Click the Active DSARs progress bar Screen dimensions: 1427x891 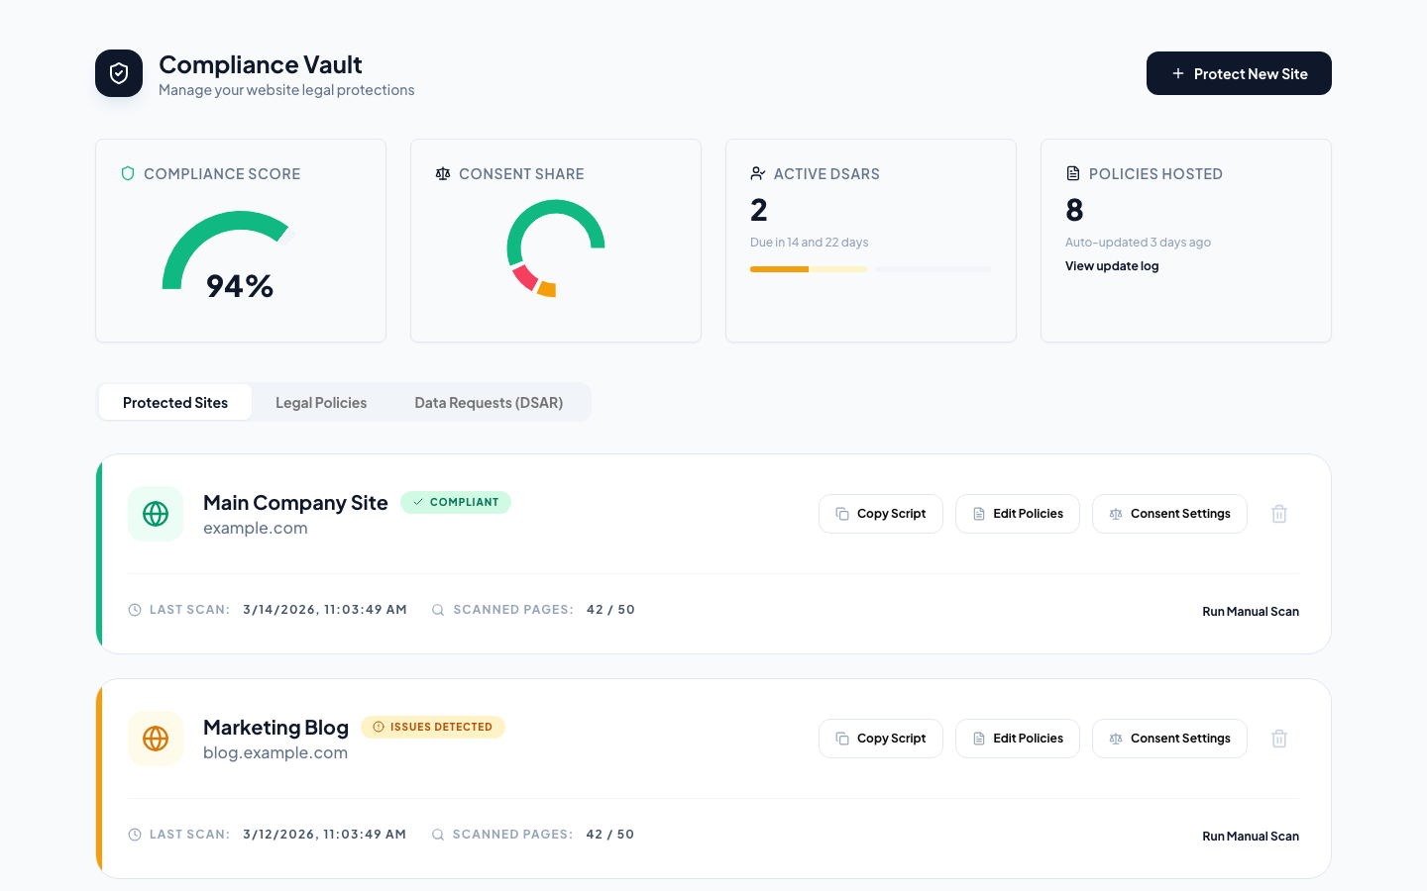(x=870, y=268)
